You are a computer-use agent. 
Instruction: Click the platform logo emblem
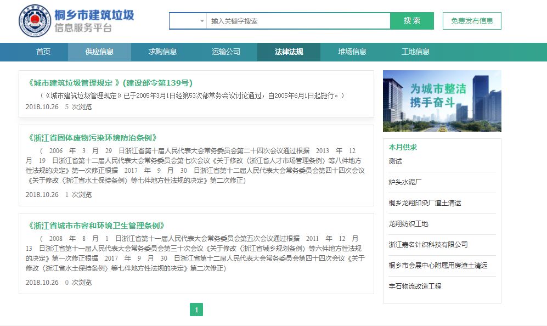[35, 21]
